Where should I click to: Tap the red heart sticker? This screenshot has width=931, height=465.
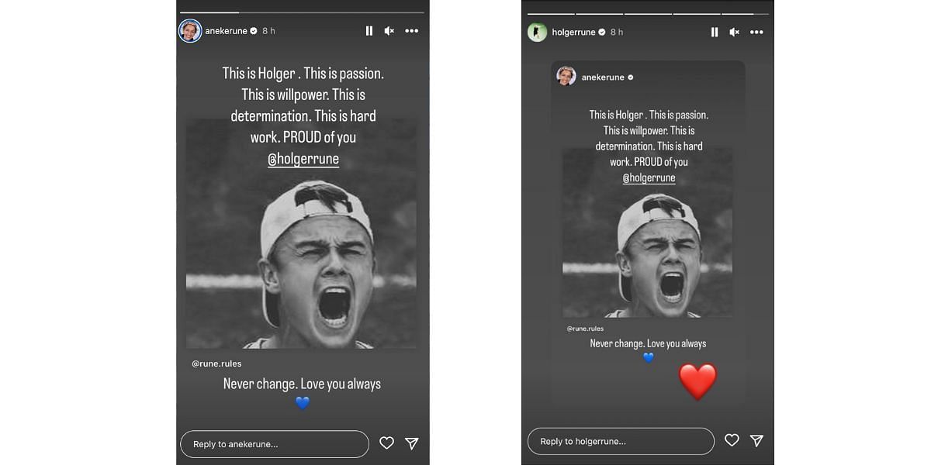697,381
